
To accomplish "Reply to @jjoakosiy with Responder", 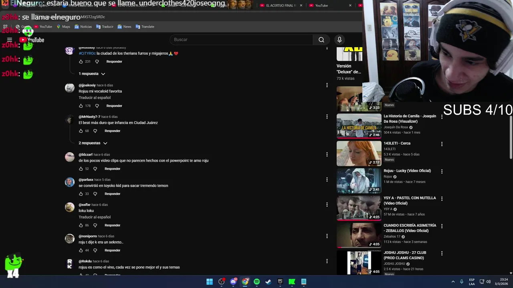I will [114, 106].
